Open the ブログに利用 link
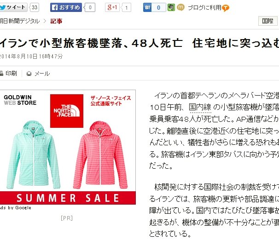Viewport: 279px width, 240px height. click(x=204, y=8)
